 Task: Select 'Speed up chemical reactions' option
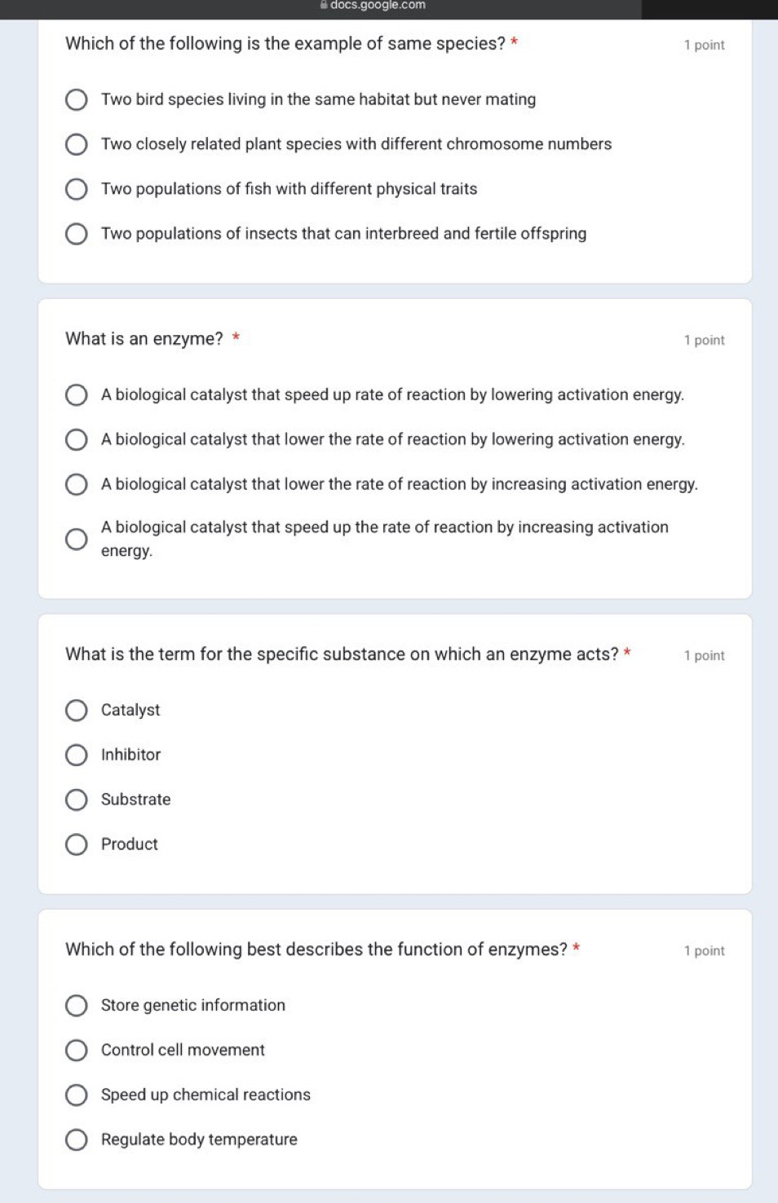click(76, 1095)
